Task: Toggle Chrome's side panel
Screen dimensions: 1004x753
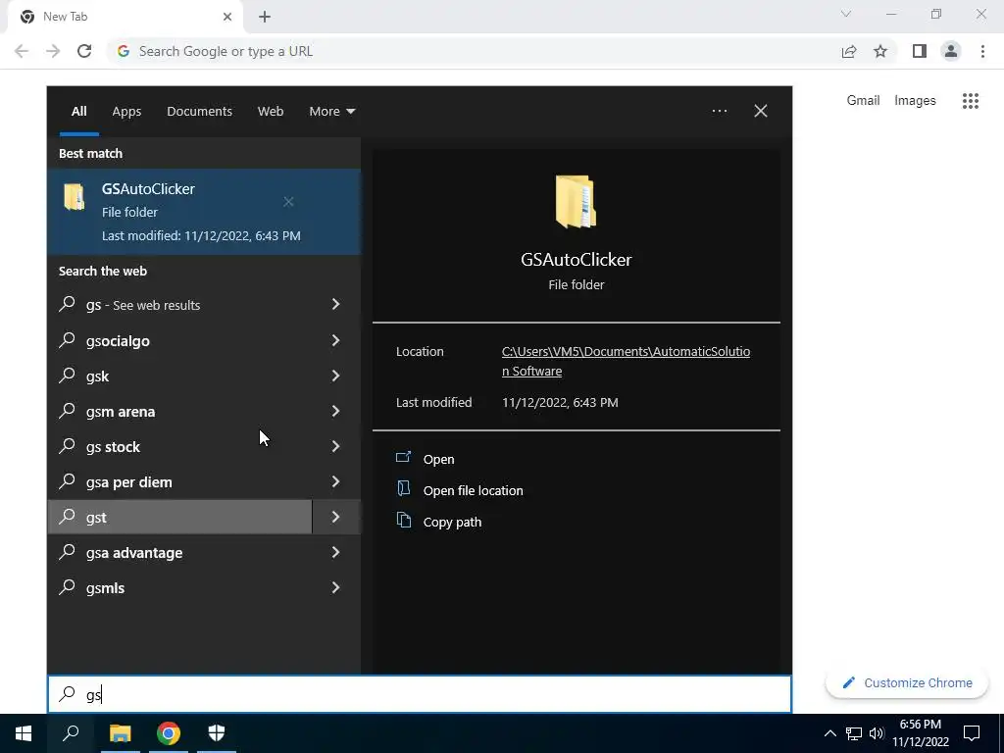Action: 920,51
